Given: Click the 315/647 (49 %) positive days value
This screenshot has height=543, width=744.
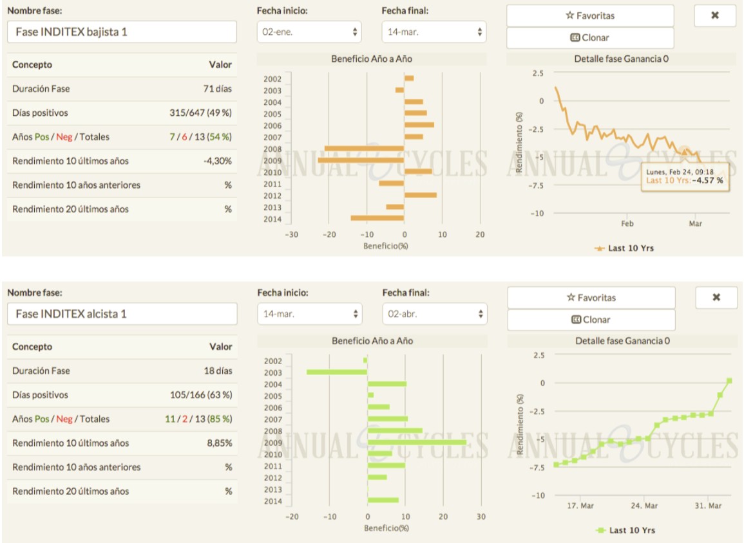Looking at the screenshot, I should 201,113.
